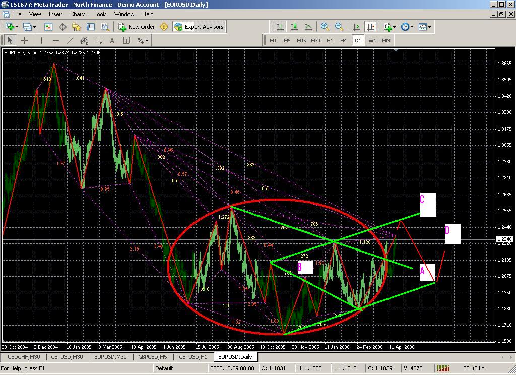Click the chart shift triangle marker atop chart
The height and width of the screenshot is (375, 516).
396,50
